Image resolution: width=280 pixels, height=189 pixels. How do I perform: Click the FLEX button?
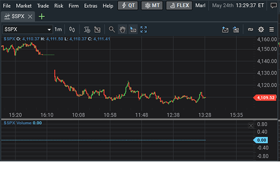click(179, 6)
